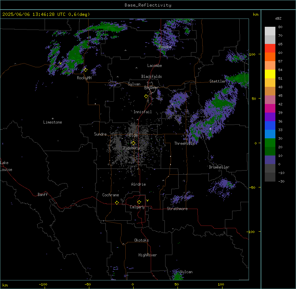Click the asterisk marker above Limestone
This screenshot has width=296, height=289.
[53, 119]
